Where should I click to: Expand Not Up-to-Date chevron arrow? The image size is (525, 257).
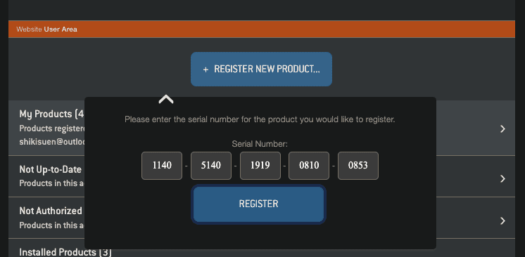click(x=502, y=179)
